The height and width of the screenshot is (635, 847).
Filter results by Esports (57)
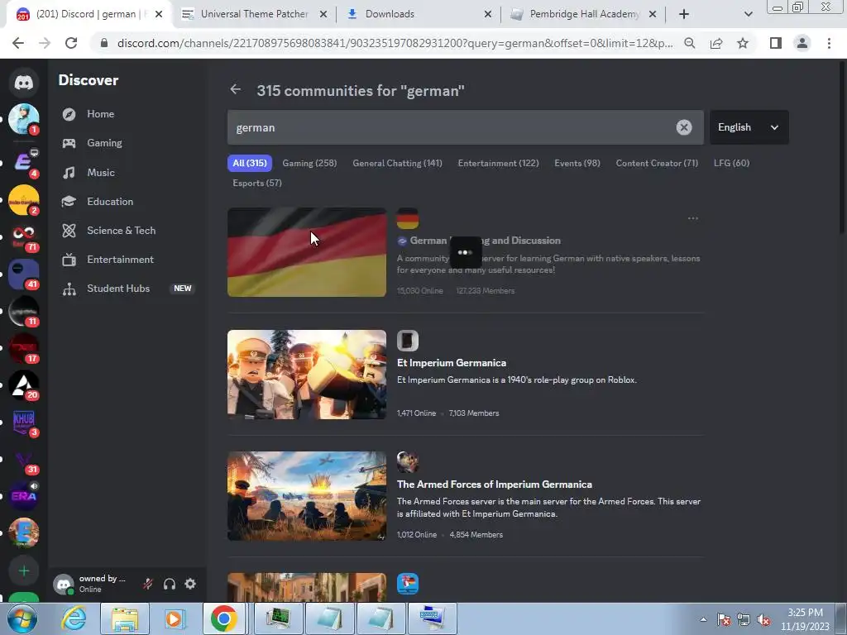click(x=257, y=183)
